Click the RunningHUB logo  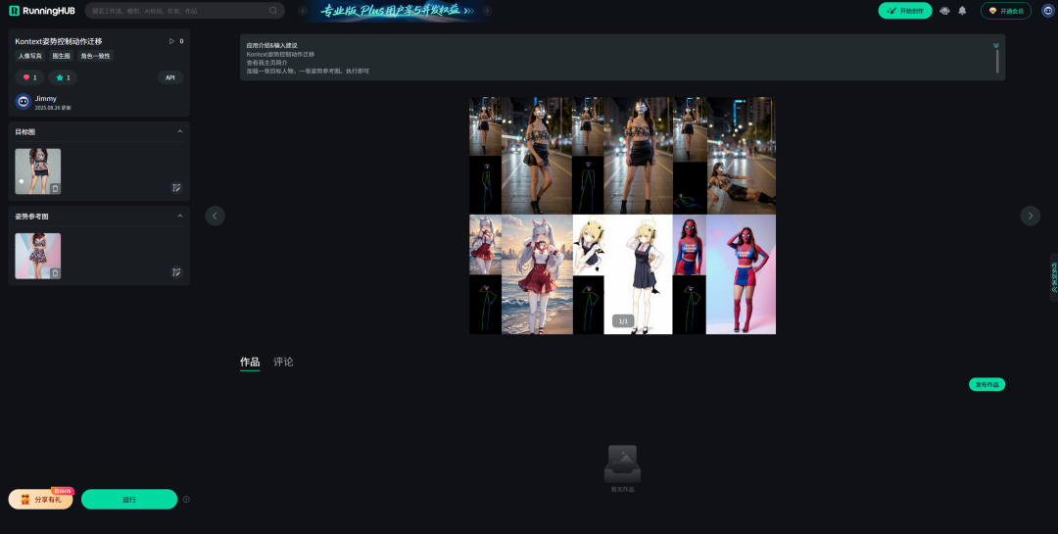tap(41, 11)
